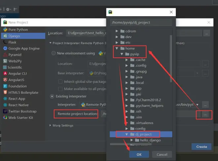Expand the hello_django folder
The height and width of the screenshot is (161, 218).
pyautogui.click(x=131, y=140)
